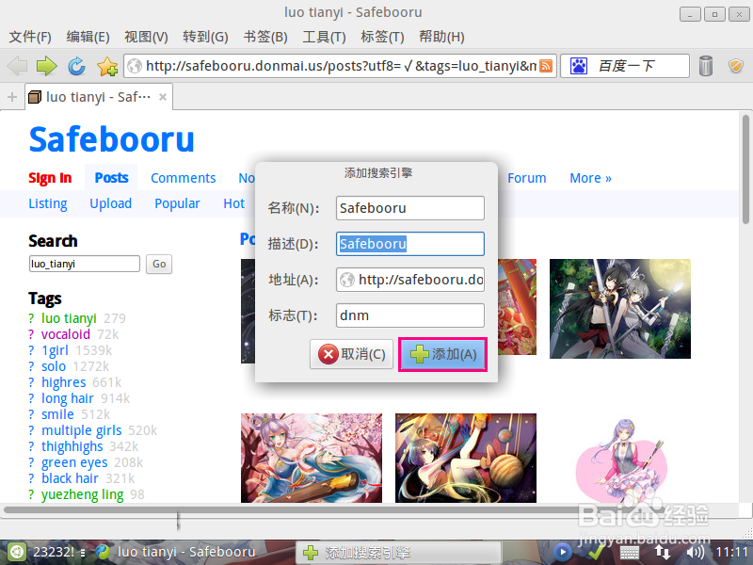This screenshot has width=753, height=565.
Task: Click the browser URL address bar
Action: 340,66
